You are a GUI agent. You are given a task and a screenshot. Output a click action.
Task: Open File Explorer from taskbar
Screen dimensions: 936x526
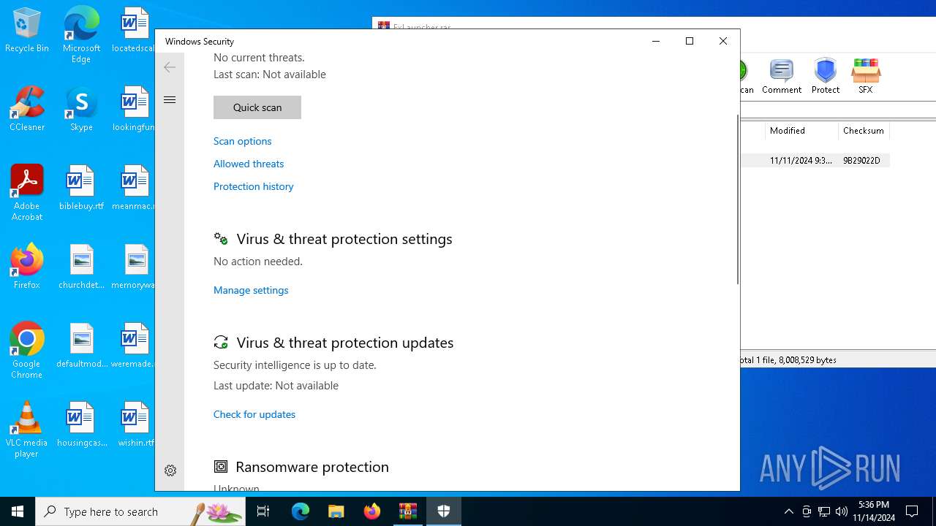pos(336,511)
